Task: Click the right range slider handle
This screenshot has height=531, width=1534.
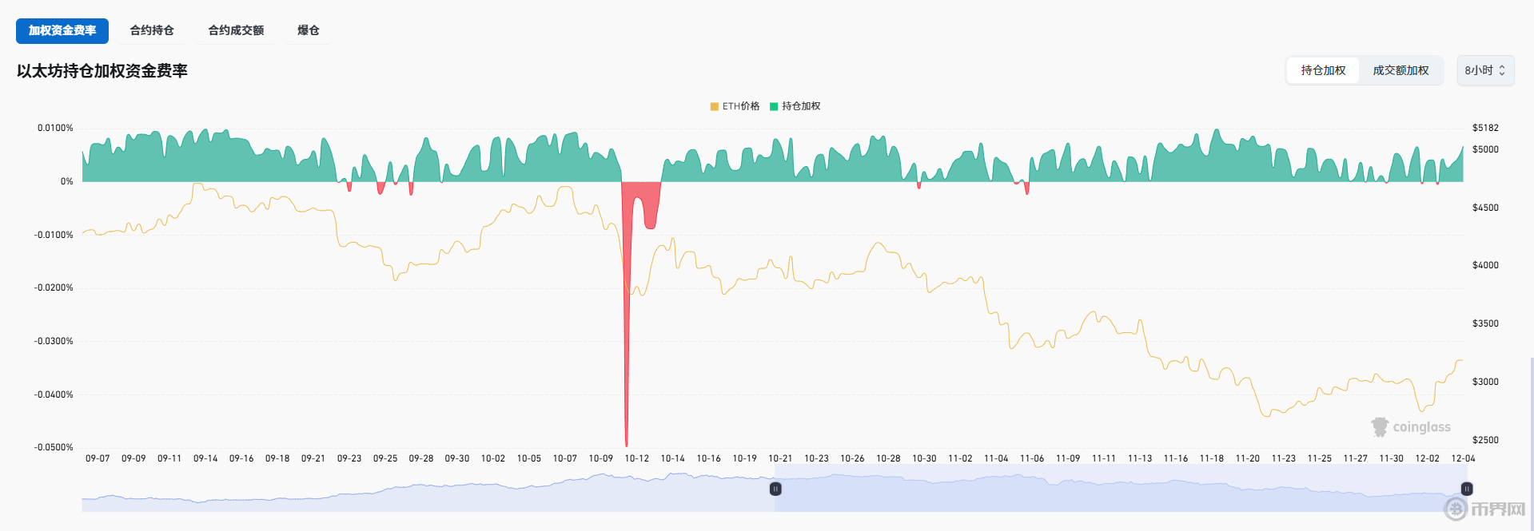Action: coord(1467,489)
